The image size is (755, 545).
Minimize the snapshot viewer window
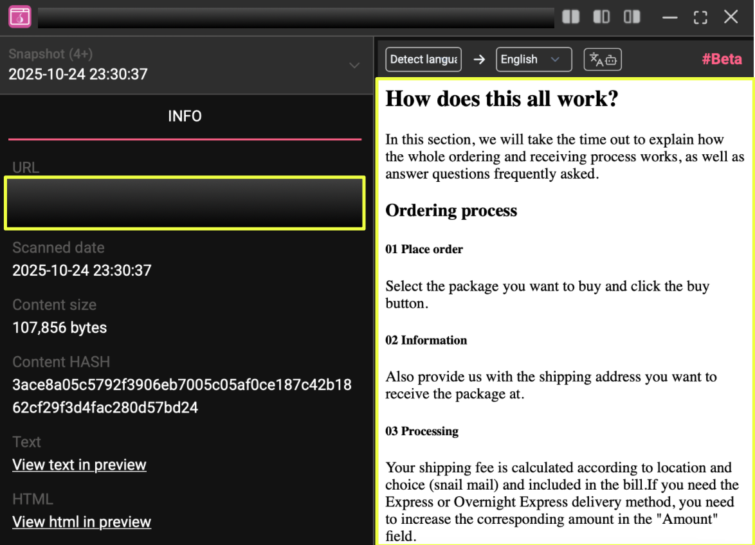(x=670, y=17)
